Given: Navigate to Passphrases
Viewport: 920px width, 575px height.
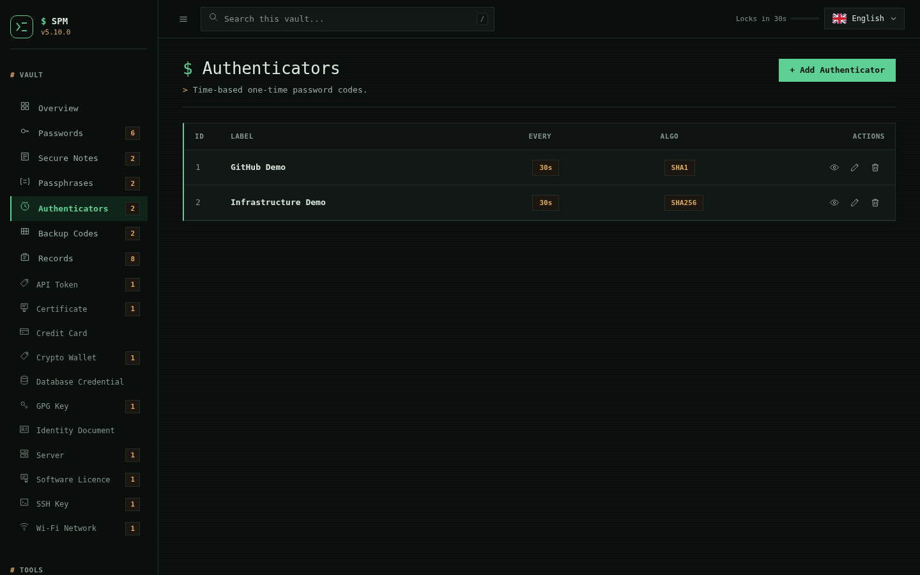Looking at the screenshot, I should (x=79, y=183).
